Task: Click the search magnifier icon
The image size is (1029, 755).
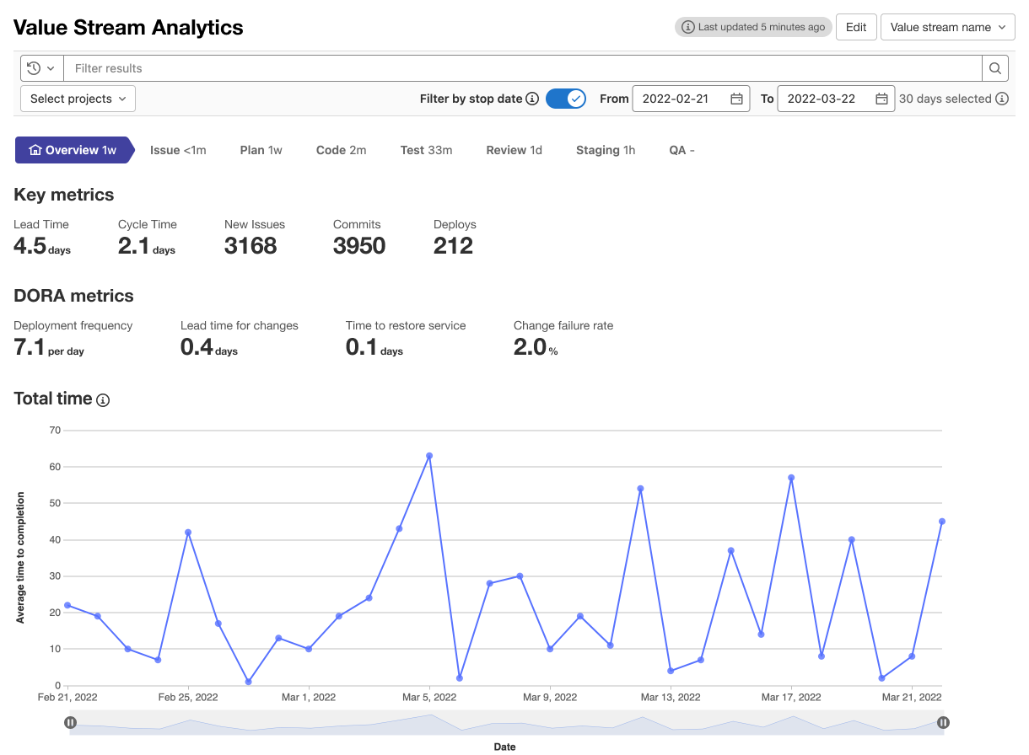Action: pyautogui.click(x=995, y=68)
